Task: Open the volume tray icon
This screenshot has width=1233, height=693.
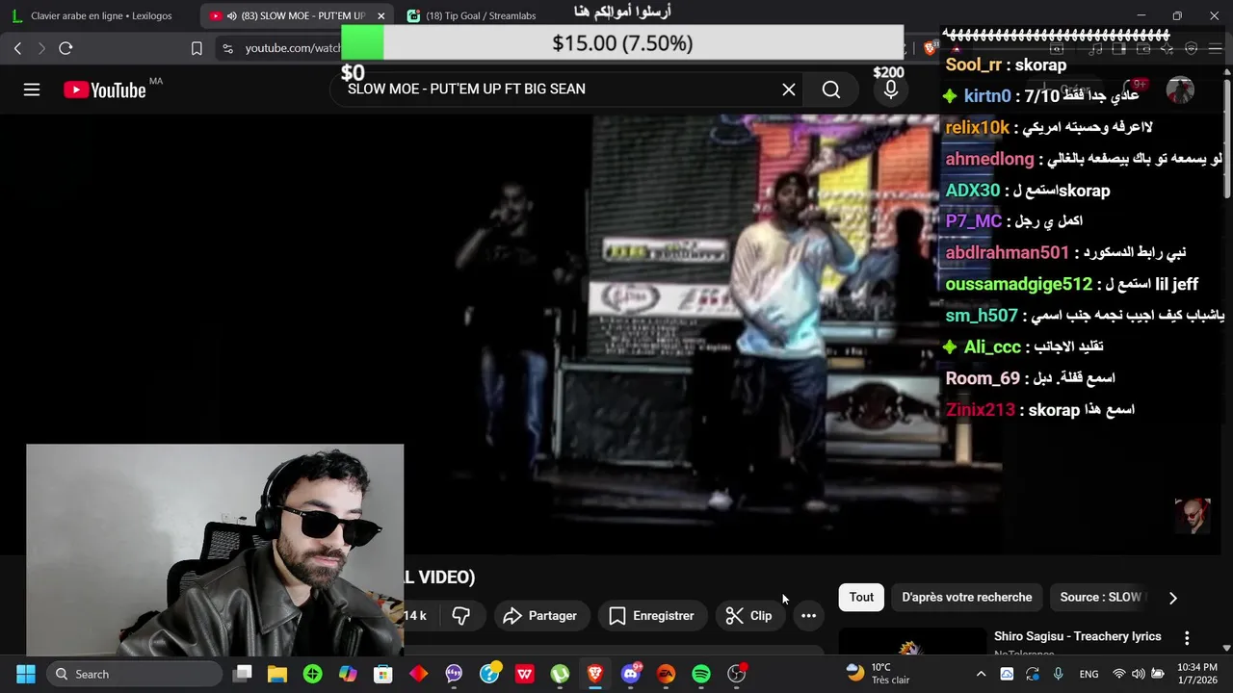Action: [1138, 674]
